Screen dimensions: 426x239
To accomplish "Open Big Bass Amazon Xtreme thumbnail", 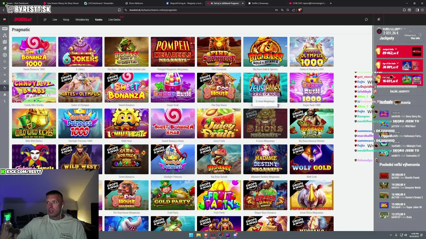I will click(x=312, y=123).
